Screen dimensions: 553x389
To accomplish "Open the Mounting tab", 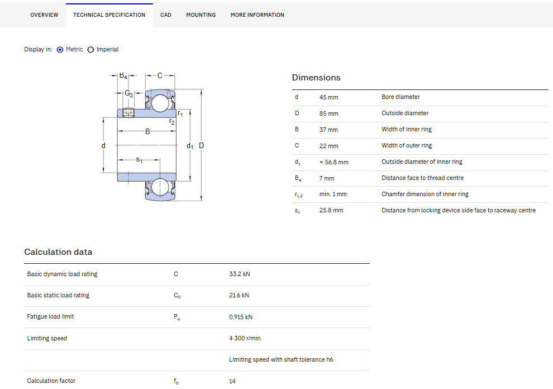I will pos(201,15).
